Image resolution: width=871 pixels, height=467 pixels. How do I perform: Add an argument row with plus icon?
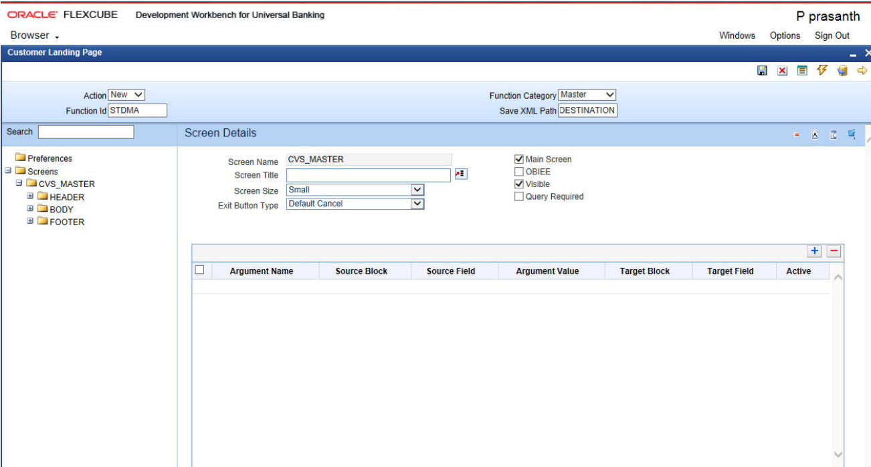[x=815, y=251]
